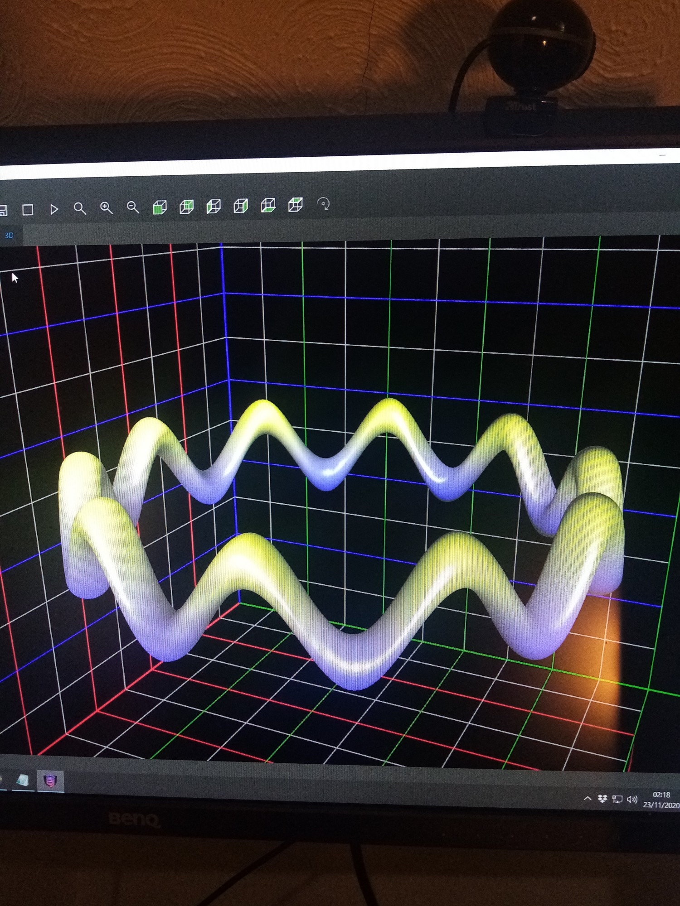Click the square stop button in toolbar
This screenshot has height=906, width=680.
pos(28,210)
